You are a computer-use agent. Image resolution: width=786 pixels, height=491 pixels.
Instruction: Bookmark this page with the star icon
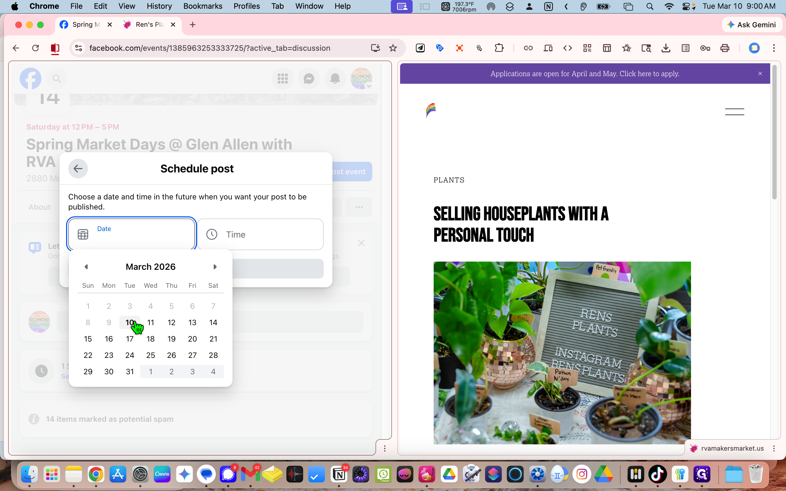coord(393,48)
